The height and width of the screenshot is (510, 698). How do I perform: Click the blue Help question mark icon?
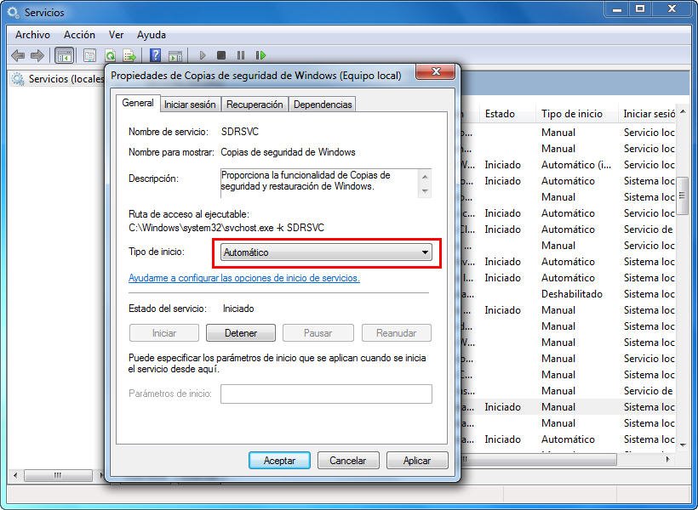[155, 55]
